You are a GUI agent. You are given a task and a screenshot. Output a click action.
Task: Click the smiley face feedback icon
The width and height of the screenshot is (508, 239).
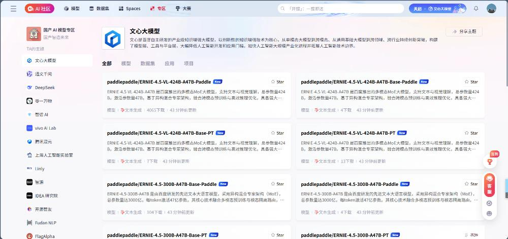(489, 213)
